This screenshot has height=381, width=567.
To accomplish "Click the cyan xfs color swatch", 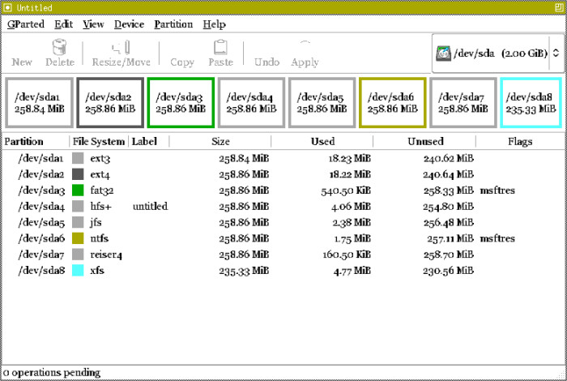I will pos(78,270).
